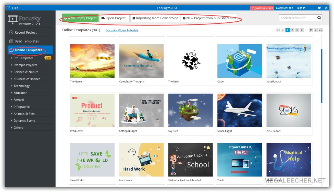
Task: Go to the next templates page
Action: tap(316, 30)
